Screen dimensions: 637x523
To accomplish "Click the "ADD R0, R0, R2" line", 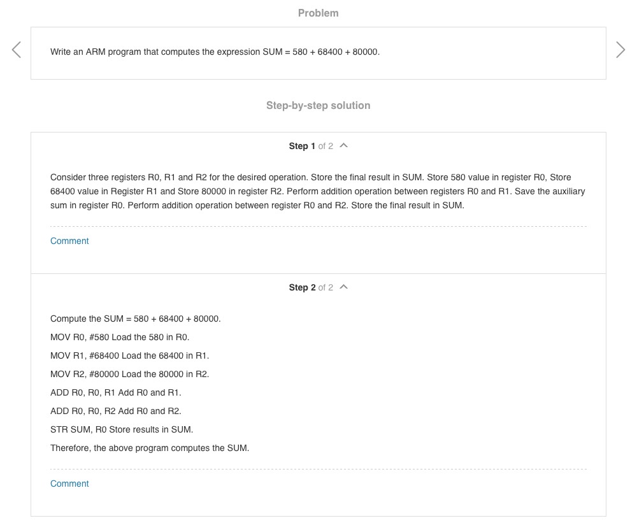I will 116,411.
